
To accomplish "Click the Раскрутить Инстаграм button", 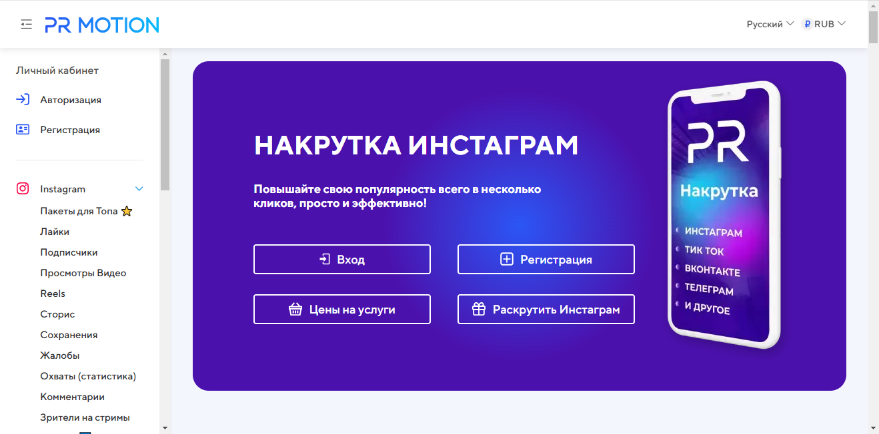I will coord(546,310).
